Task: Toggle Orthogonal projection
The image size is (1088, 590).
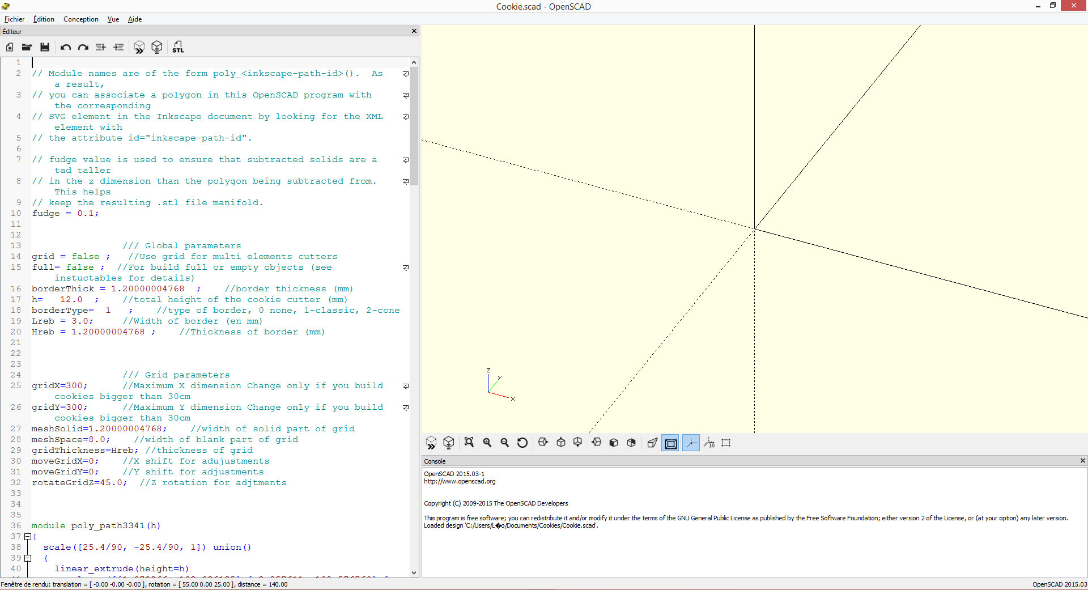Action: (670, 443)
